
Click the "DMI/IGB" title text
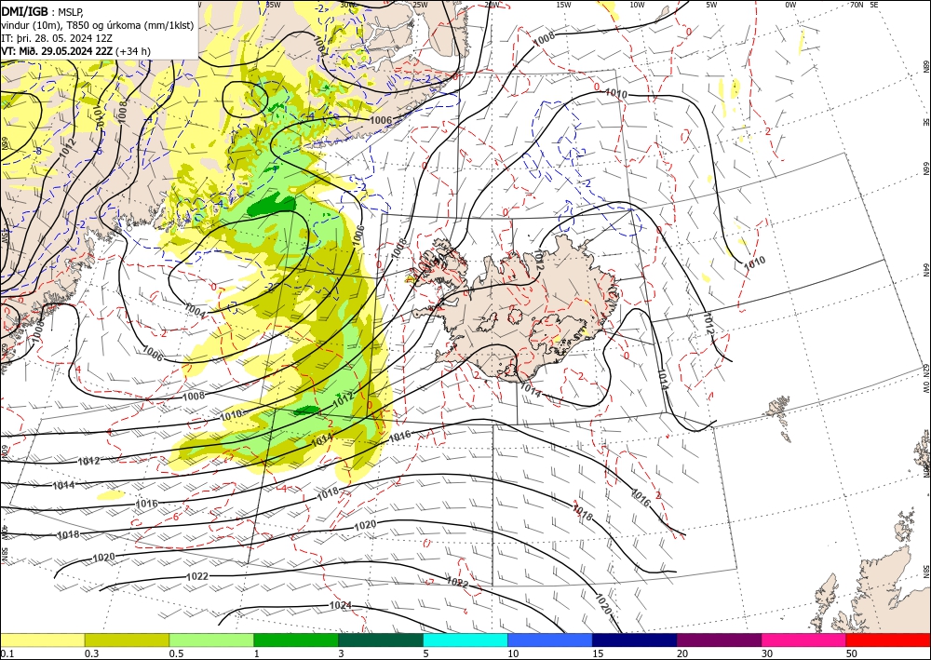pos(25,10)
